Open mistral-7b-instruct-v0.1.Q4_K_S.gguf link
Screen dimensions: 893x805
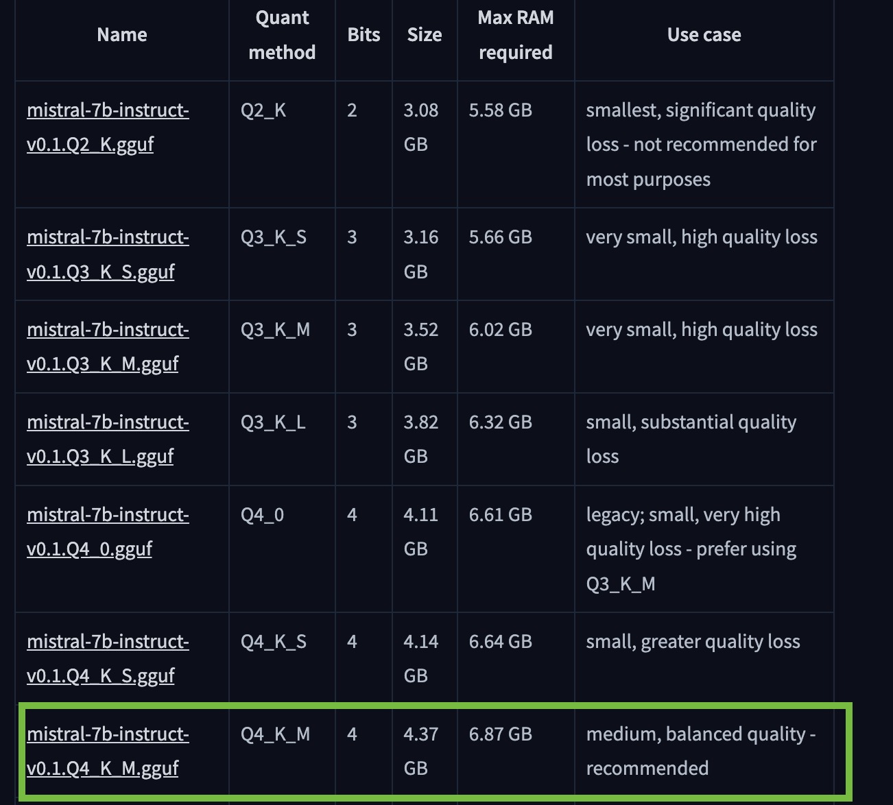tap(108, 659)
